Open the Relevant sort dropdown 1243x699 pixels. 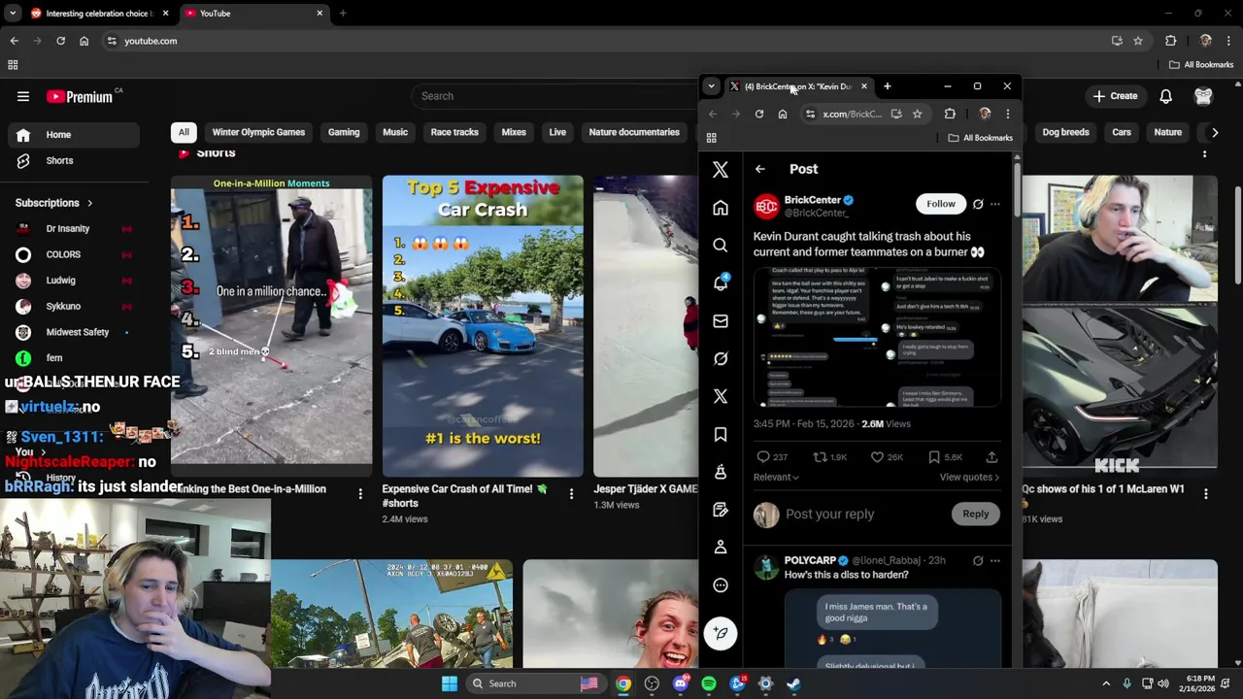click(x=776, y=478)
